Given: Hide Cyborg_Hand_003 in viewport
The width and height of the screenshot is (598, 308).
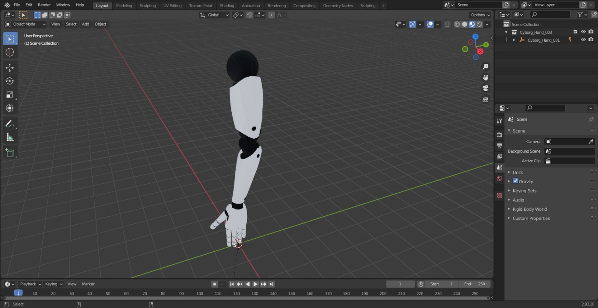Looking at the screenshot, I should click(x=583, y=32).
